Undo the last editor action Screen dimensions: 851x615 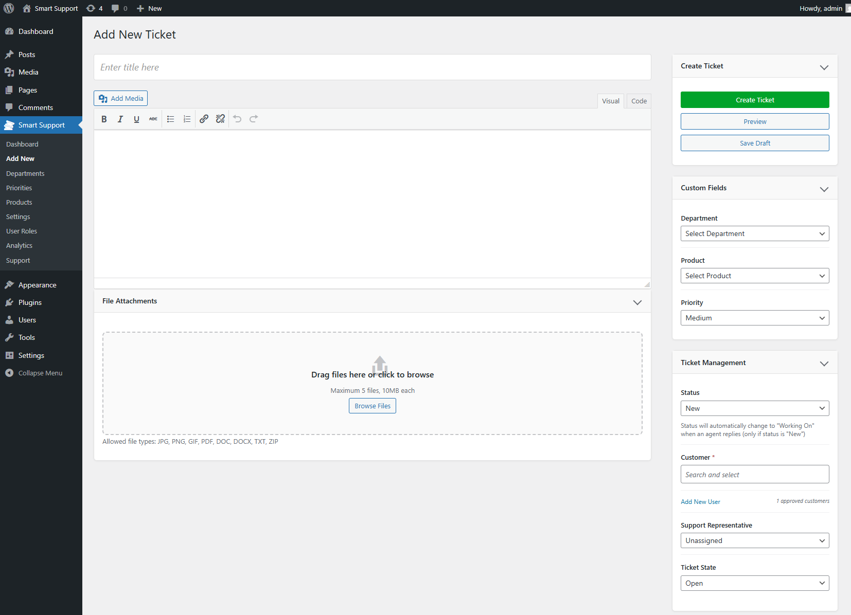(237, 119)
